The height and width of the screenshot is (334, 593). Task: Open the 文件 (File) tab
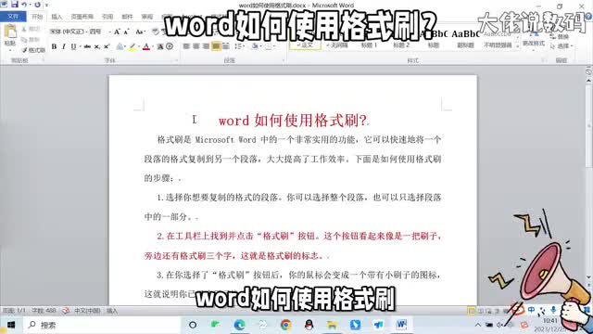(x=13, y=17)
